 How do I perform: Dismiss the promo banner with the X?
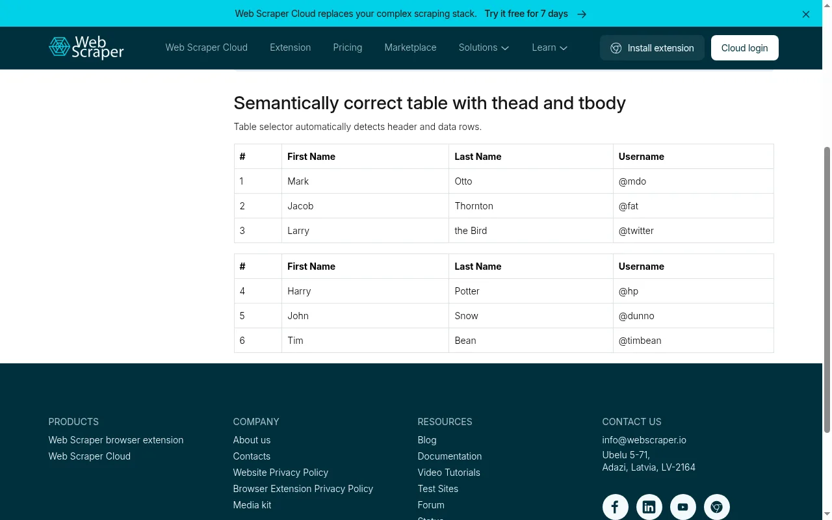[806, 14]
